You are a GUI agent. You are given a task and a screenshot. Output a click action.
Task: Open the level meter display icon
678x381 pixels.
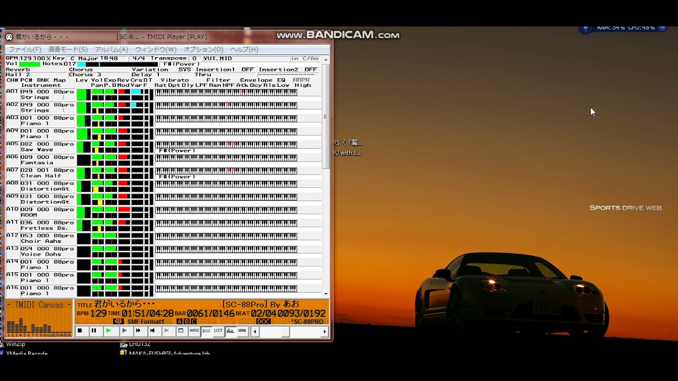(x=230, y=331)
